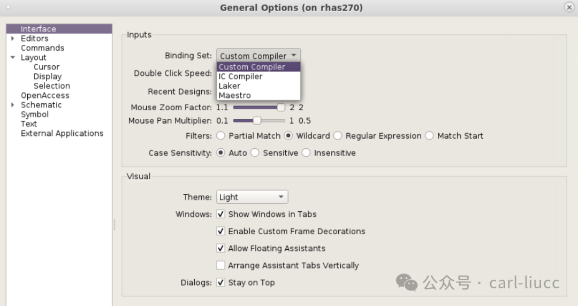Enable Arrange Assistant Tabs Vertically
This screenshot has width=578, height=306.
pos(220,265)
